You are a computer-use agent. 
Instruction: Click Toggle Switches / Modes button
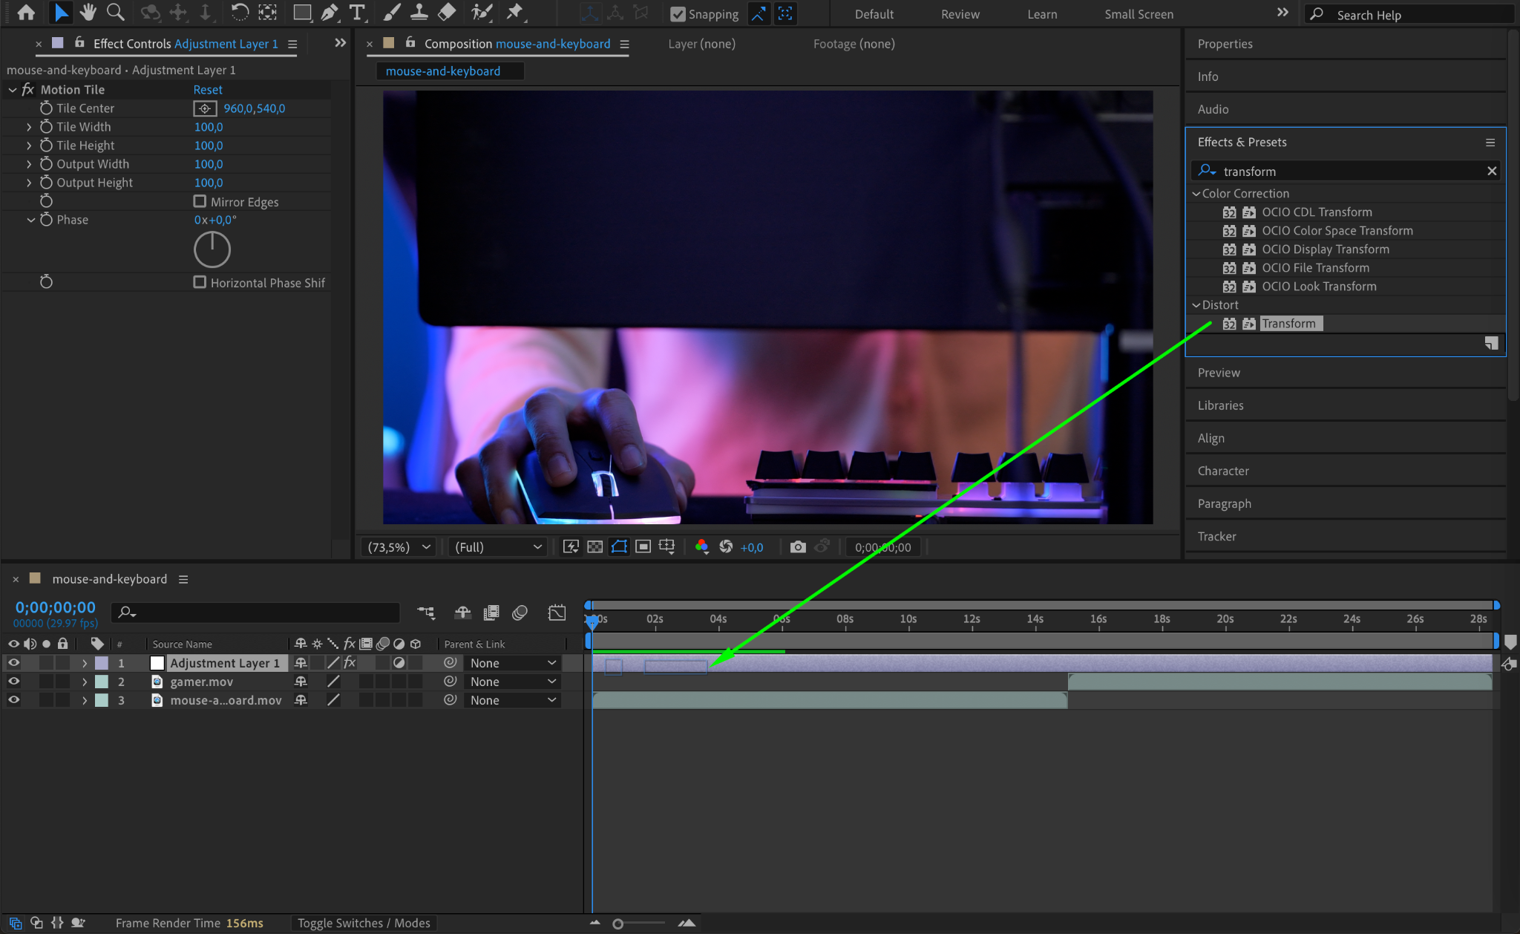364,923
